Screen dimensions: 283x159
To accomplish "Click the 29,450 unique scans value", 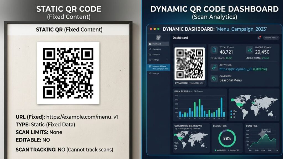I will (262, 52).
